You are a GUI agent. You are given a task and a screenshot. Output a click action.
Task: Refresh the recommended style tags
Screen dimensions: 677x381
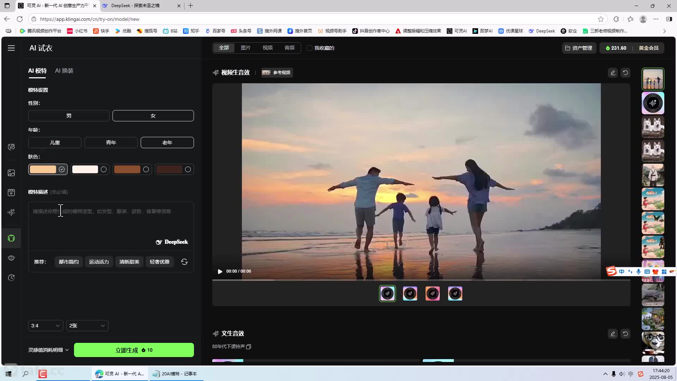point(184,262)
